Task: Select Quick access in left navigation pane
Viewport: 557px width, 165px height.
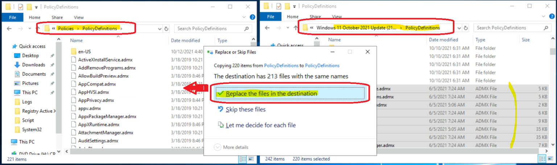Action: 32,46
